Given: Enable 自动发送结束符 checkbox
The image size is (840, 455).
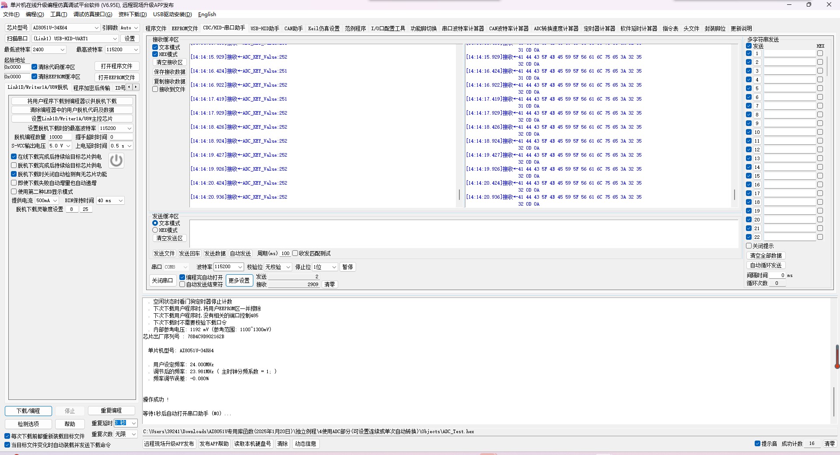Looking at the screenshot, I should click(x=182, y=284).
